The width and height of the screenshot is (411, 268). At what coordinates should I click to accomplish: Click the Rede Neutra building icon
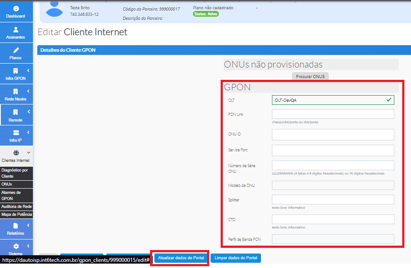(x=16, y=91)
